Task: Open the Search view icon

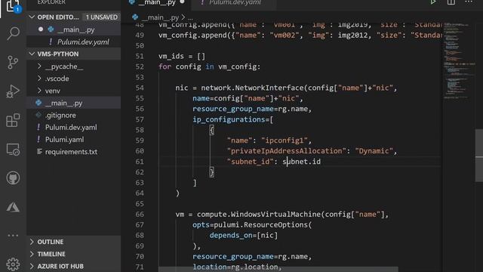Action: pos(13,33)
